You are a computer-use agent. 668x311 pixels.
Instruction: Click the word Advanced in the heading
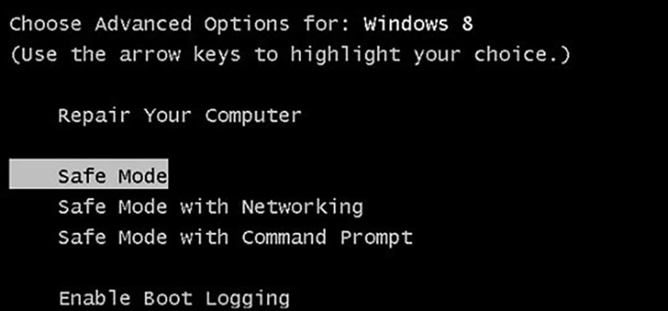click(x=143, y=25)
